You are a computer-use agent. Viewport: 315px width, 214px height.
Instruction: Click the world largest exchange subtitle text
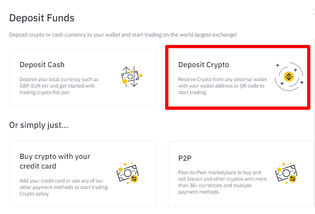(x=124, y=35)
